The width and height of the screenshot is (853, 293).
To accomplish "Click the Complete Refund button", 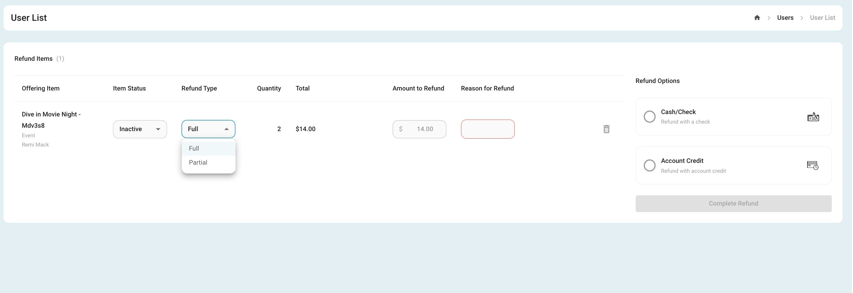I will click(733, 204).
